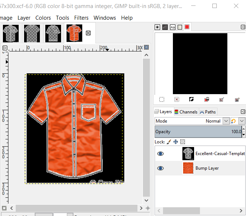Image resolution: width=246 pixels, height=216 pixels.
Task: Switch to the Paths tab
Action: pyautogui.click(x=208, y=112)
